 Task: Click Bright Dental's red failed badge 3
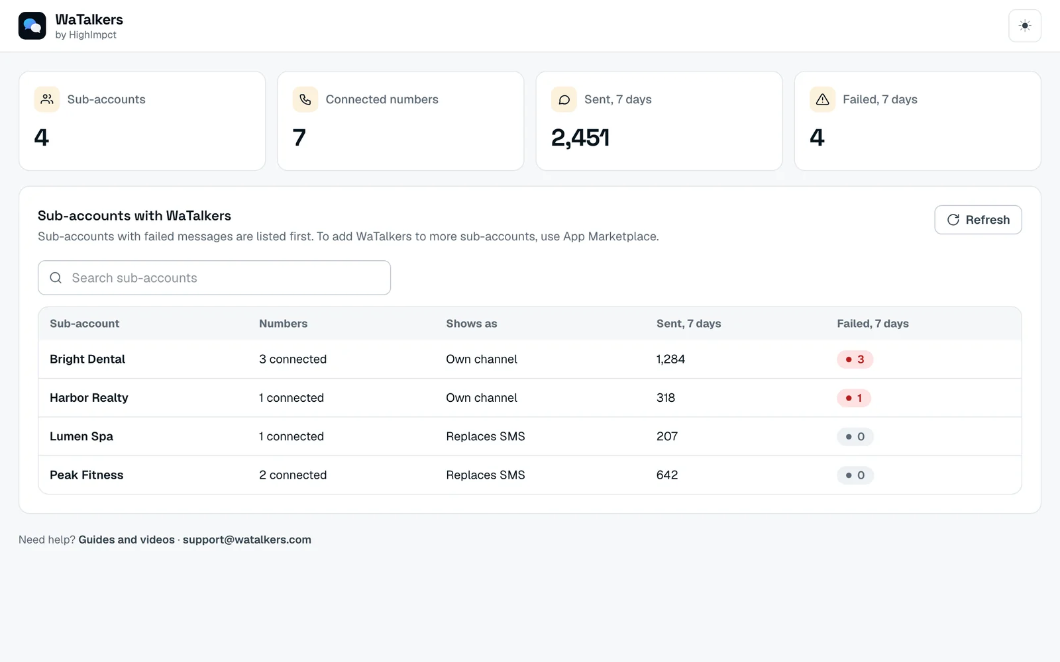855,359
